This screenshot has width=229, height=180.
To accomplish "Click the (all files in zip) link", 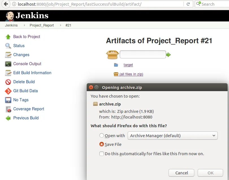I will 131,74.
